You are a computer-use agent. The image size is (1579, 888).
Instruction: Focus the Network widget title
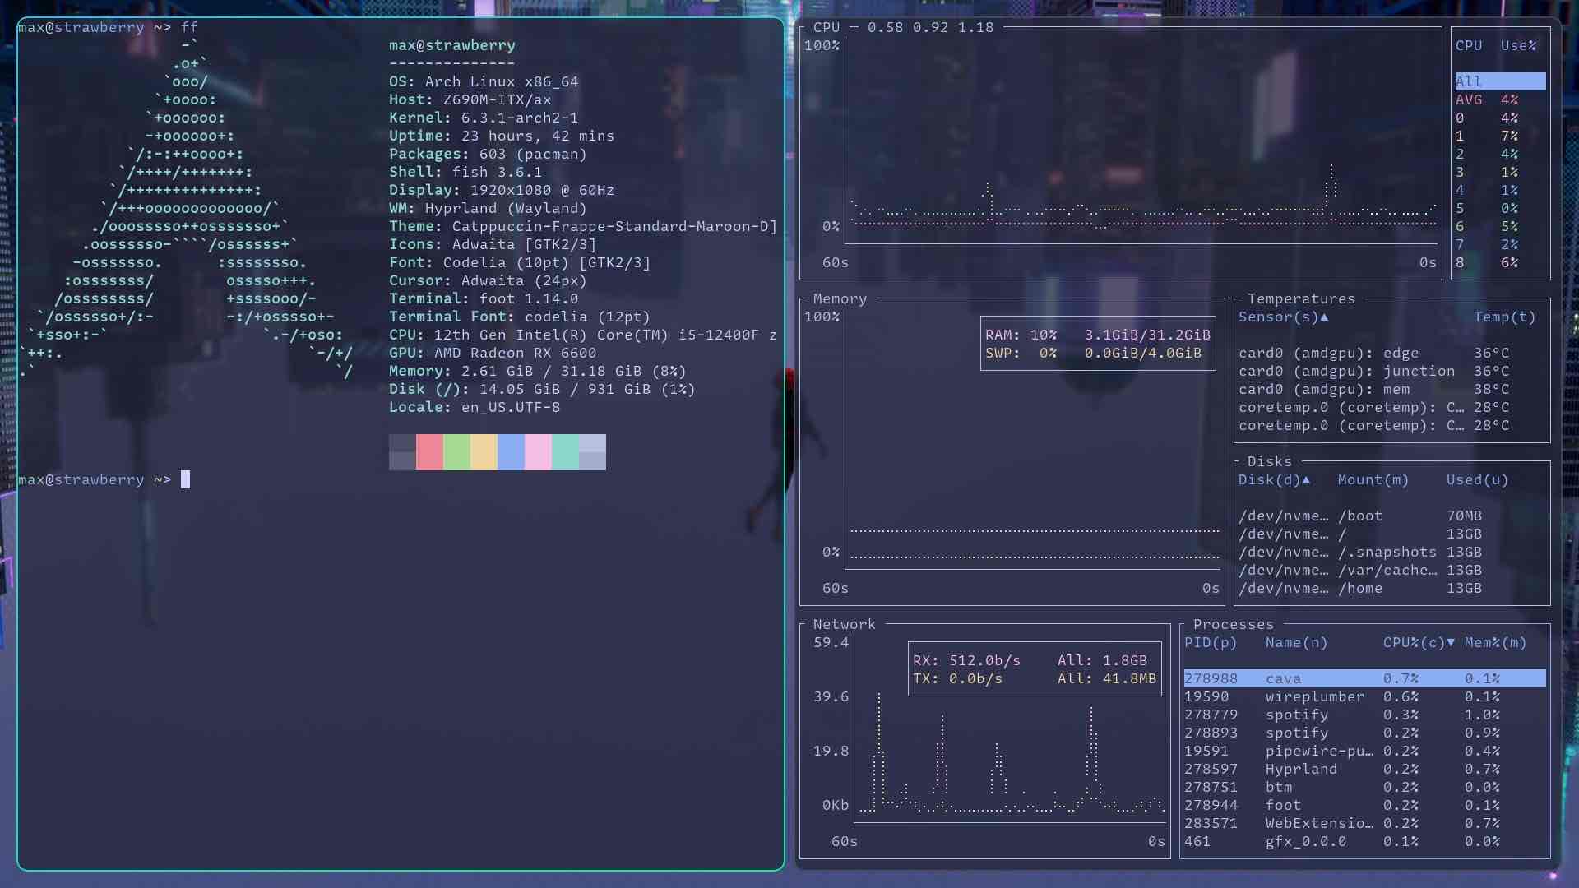click(x=845, y=624)
